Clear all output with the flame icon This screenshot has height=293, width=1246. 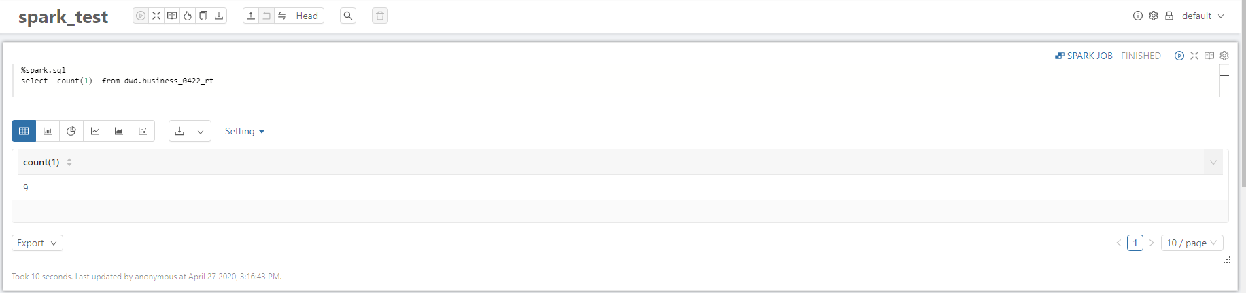click(x=188, y=16)
